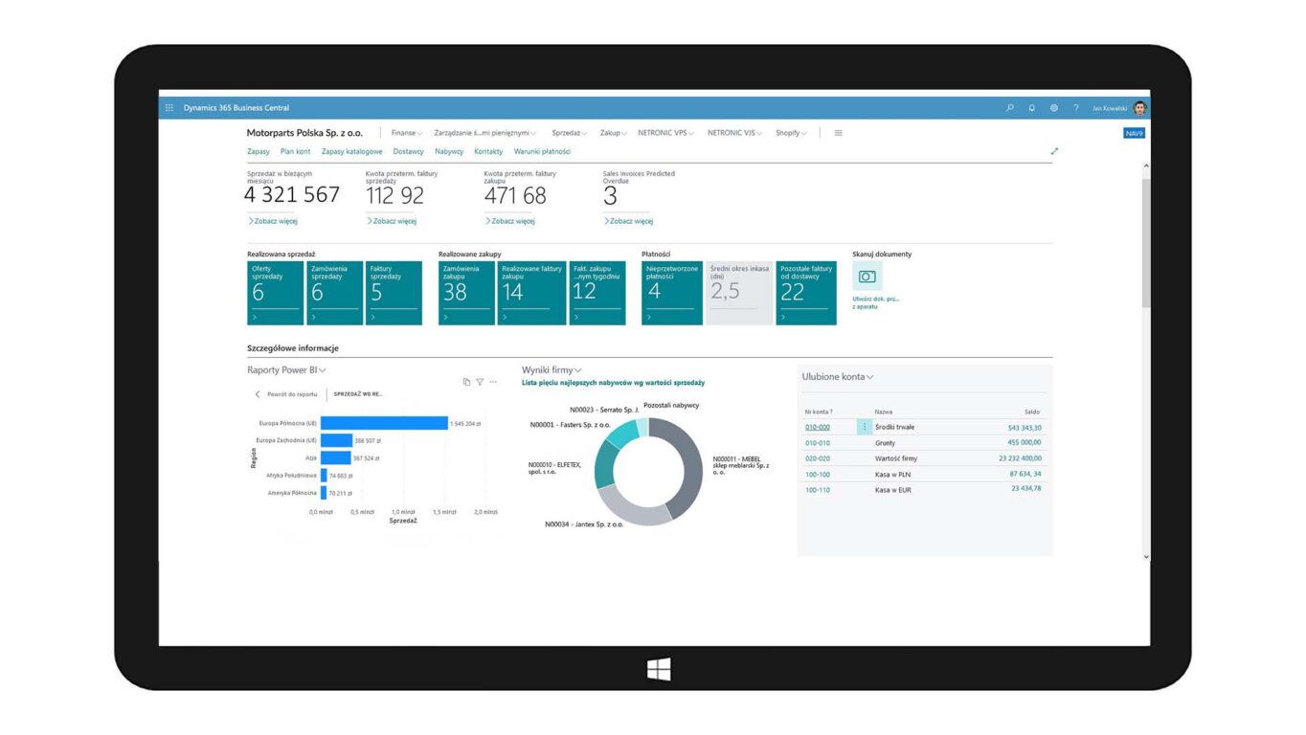
Task: Click the expand page arrows icon
Action: click(x=1055, y=151)
